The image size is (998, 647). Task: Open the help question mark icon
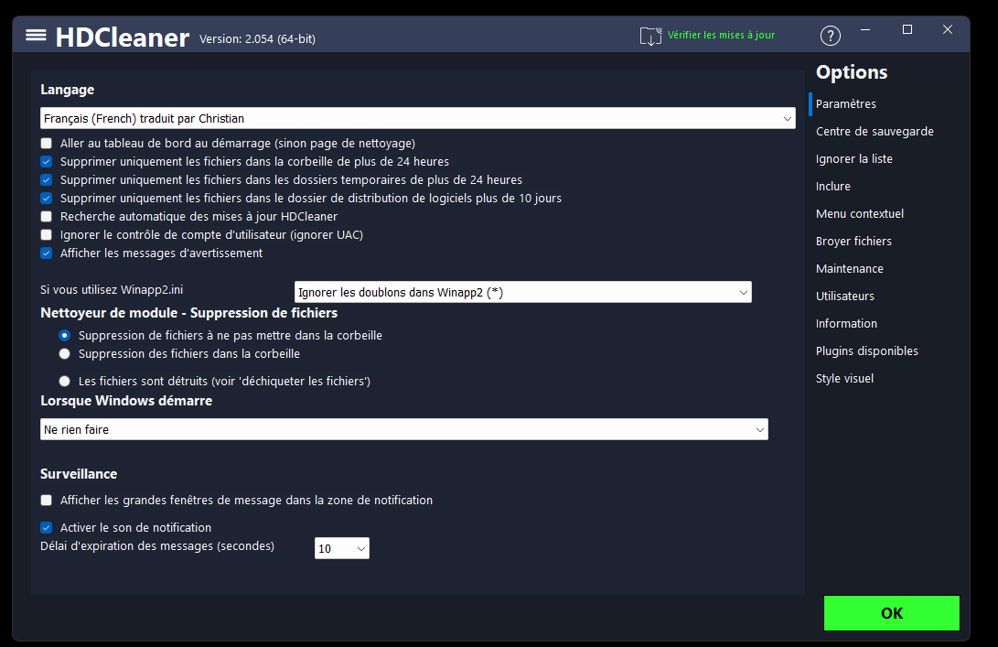pyautogui.click(x=830, y=36)
